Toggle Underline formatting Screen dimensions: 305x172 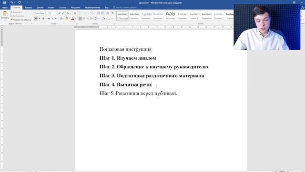coord(43,19)
